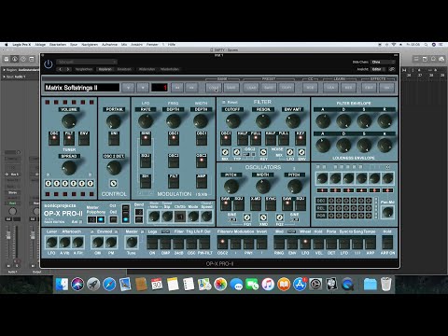448x336 pixels.
Task: Toggle the filter KEY tracking switch
Action: coord(301,139)
